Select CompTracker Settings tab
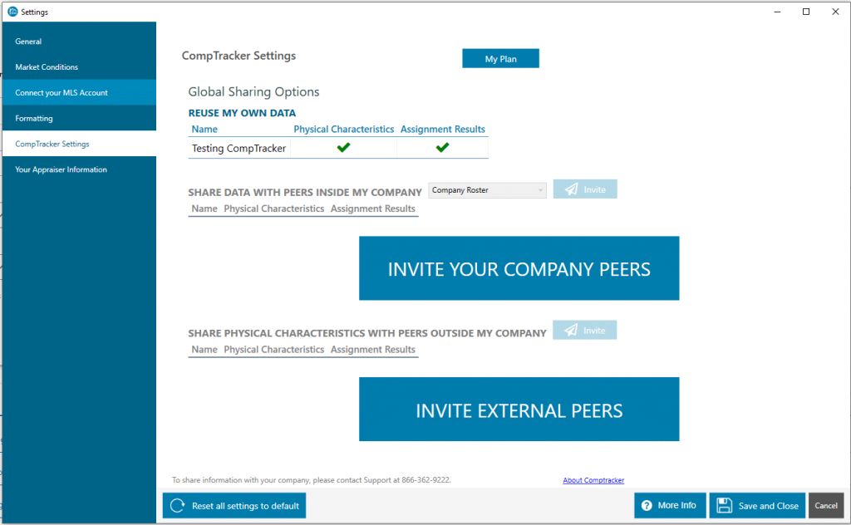Screen dimensions: 851x525 tap(79, 144)
